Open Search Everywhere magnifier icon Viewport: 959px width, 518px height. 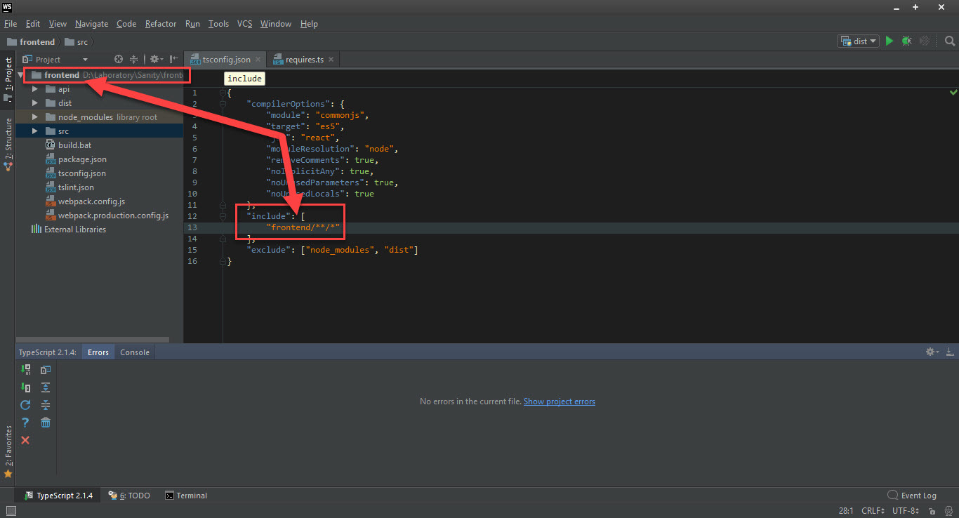[x=949, y=41]
